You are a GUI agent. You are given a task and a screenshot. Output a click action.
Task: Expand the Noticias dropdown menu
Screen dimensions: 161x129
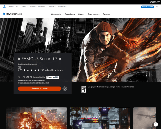coord(53,7)
